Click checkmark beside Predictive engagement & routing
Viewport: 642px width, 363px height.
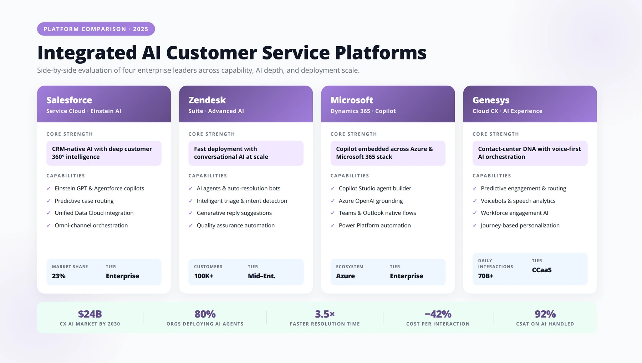pos(475,188)
